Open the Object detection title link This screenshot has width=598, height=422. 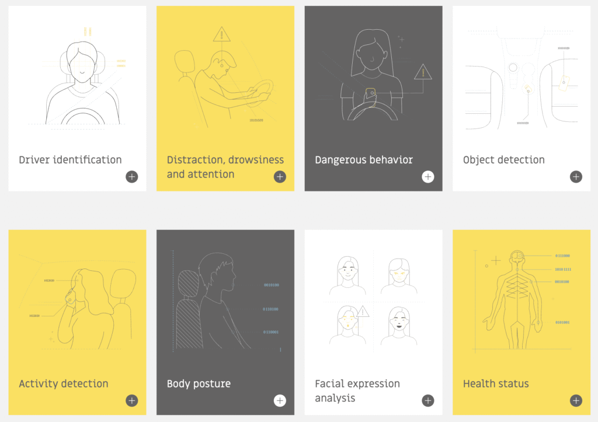(x=504, y=160)
